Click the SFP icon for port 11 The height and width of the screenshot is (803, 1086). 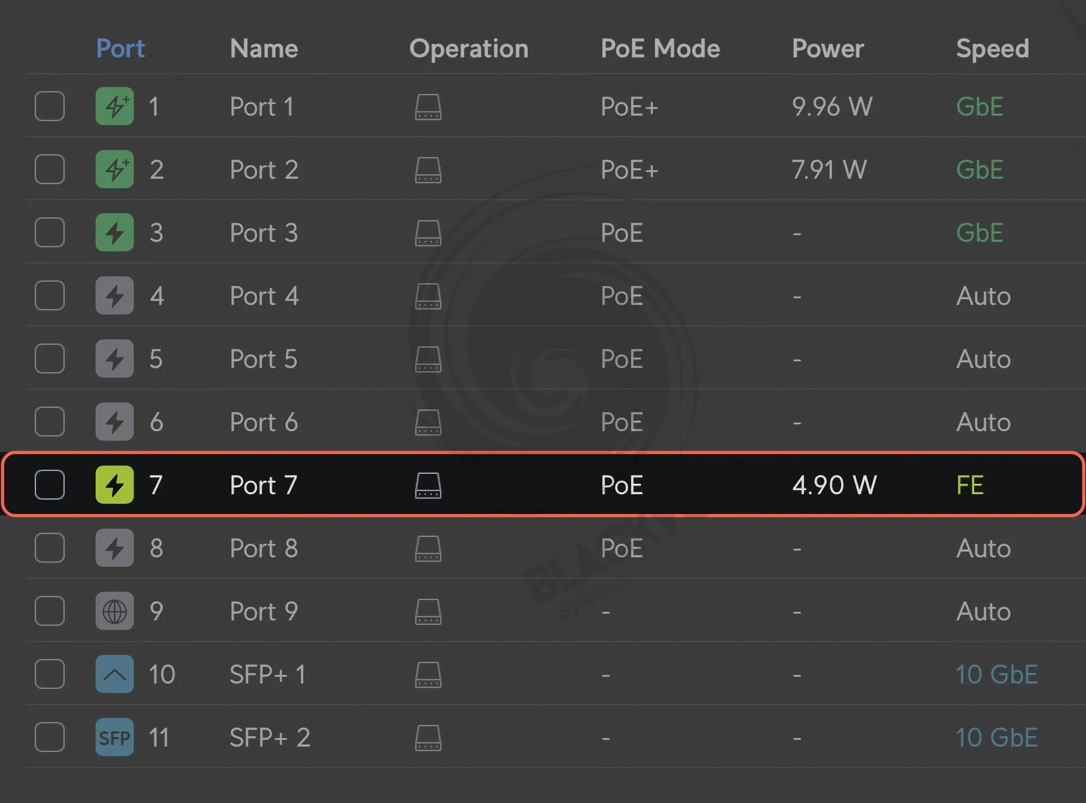coord(115,737)
